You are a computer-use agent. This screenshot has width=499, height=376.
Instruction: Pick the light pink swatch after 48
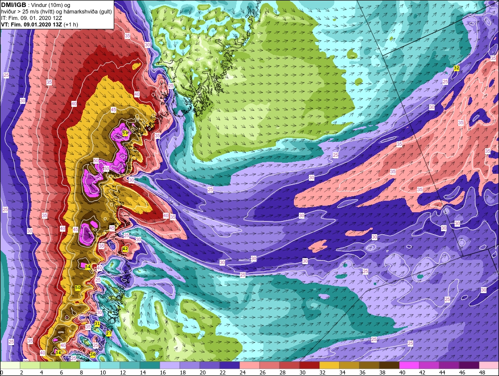coord(489,365)
